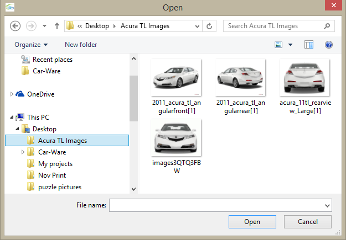Toggle the preview pane
This screenshot has height=240, width=346.
[x=309, y=45]
